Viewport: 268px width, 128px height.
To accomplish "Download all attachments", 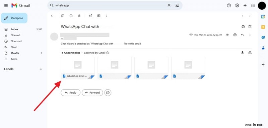I will tap(242, 53).
